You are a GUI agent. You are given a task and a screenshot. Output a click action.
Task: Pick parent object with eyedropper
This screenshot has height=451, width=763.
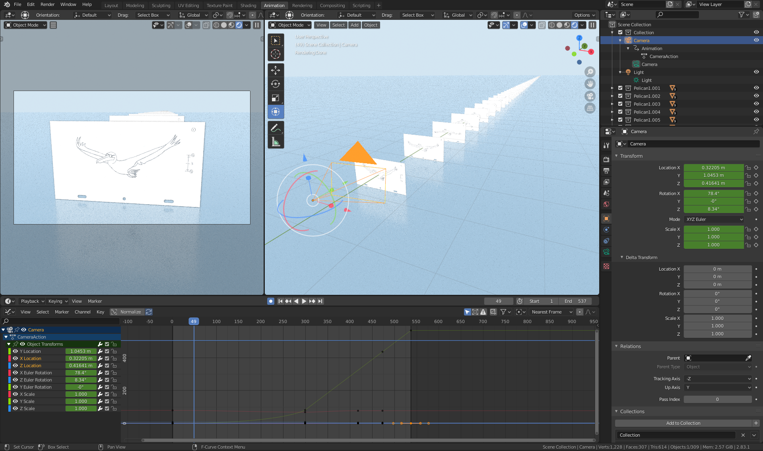tap(748, 358)
